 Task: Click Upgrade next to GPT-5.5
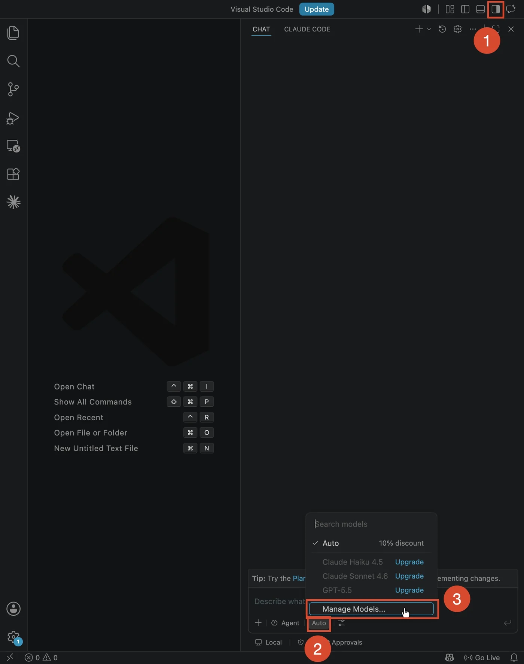pyautogui.click(x=409, y=590)
